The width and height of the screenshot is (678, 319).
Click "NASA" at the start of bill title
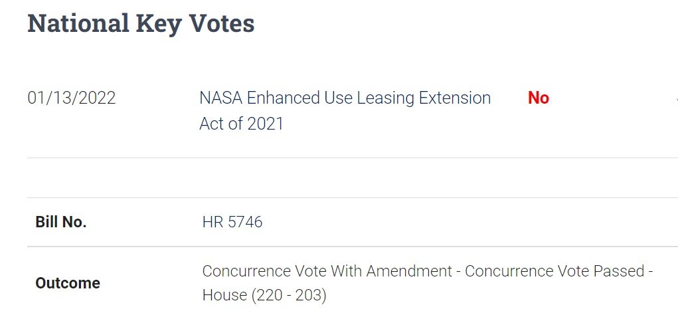coord(220,98)
